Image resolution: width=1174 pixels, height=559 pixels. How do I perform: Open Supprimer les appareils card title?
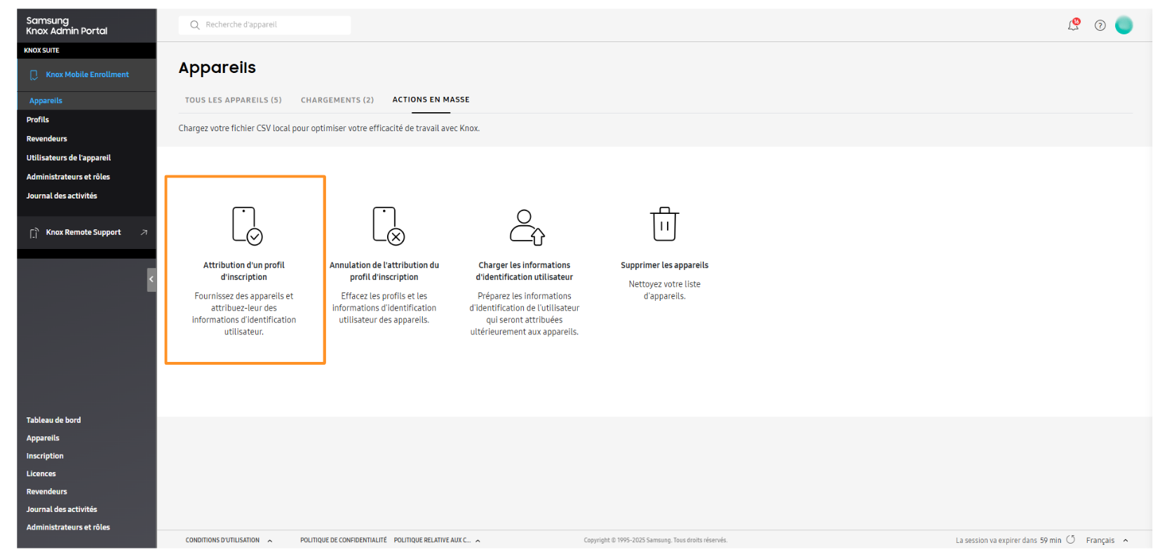[x=664, y=265]
